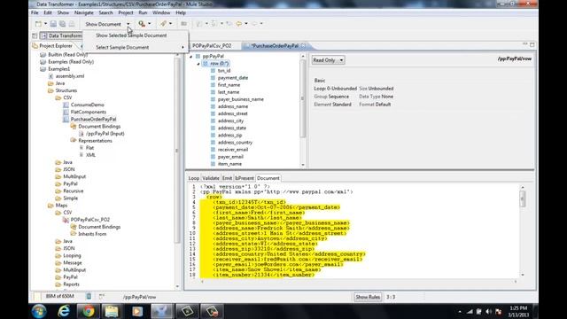Viewport: 567px width, 319px height.
Task: Switch to the IsPresent tab
Action: coord(245,178)
